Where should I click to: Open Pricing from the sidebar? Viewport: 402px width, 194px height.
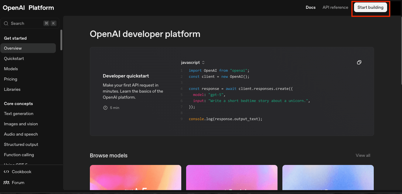pyautogui.click(x=11, y=79)
